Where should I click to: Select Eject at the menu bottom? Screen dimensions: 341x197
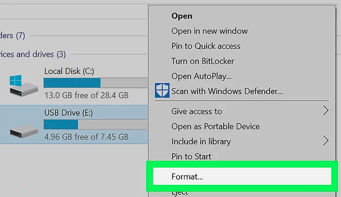click(180, 193)
